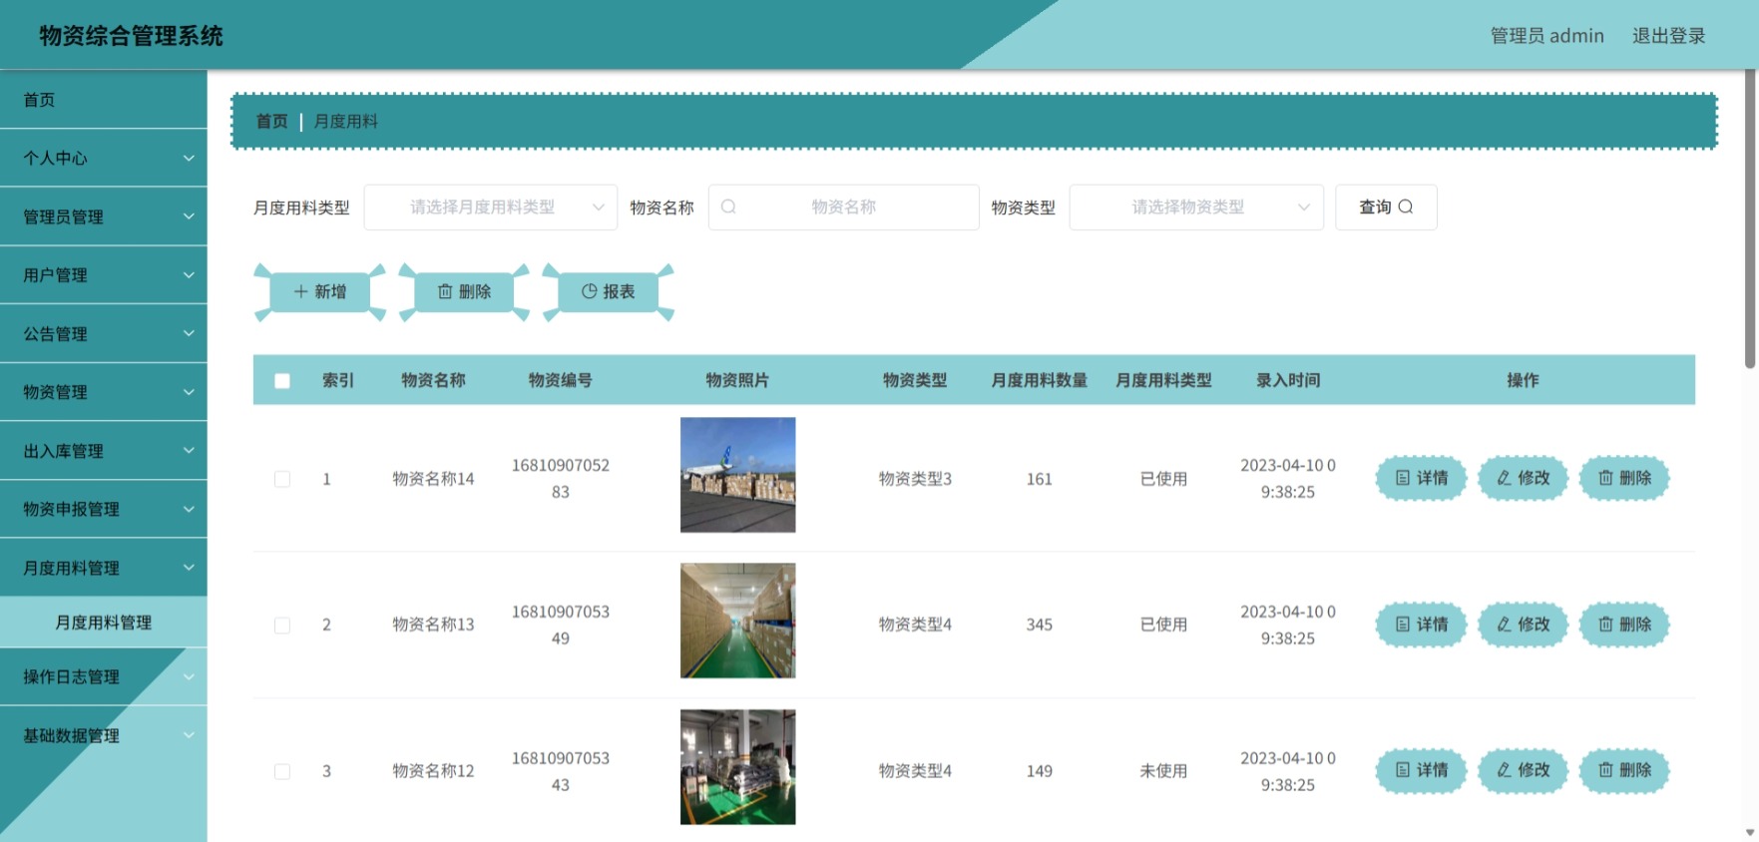Edit 物资名称13 row via 修改
Viewport: 1759px width, 842px height.
(x=1523, y=625)
